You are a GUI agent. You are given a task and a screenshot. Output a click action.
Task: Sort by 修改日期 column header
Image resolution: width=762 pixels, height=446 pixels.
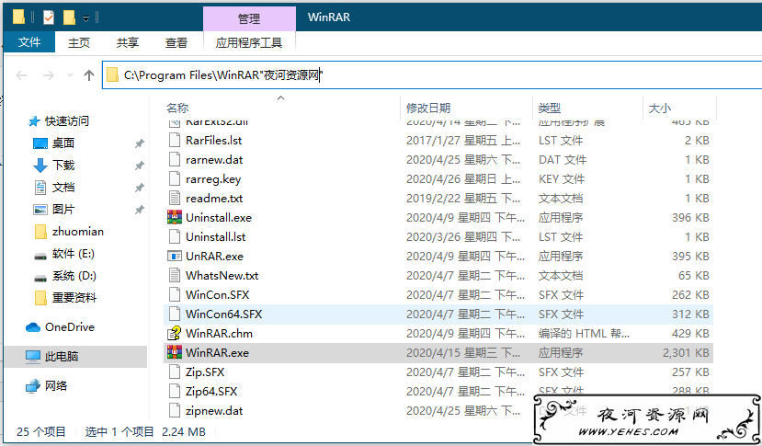(428, 108)
